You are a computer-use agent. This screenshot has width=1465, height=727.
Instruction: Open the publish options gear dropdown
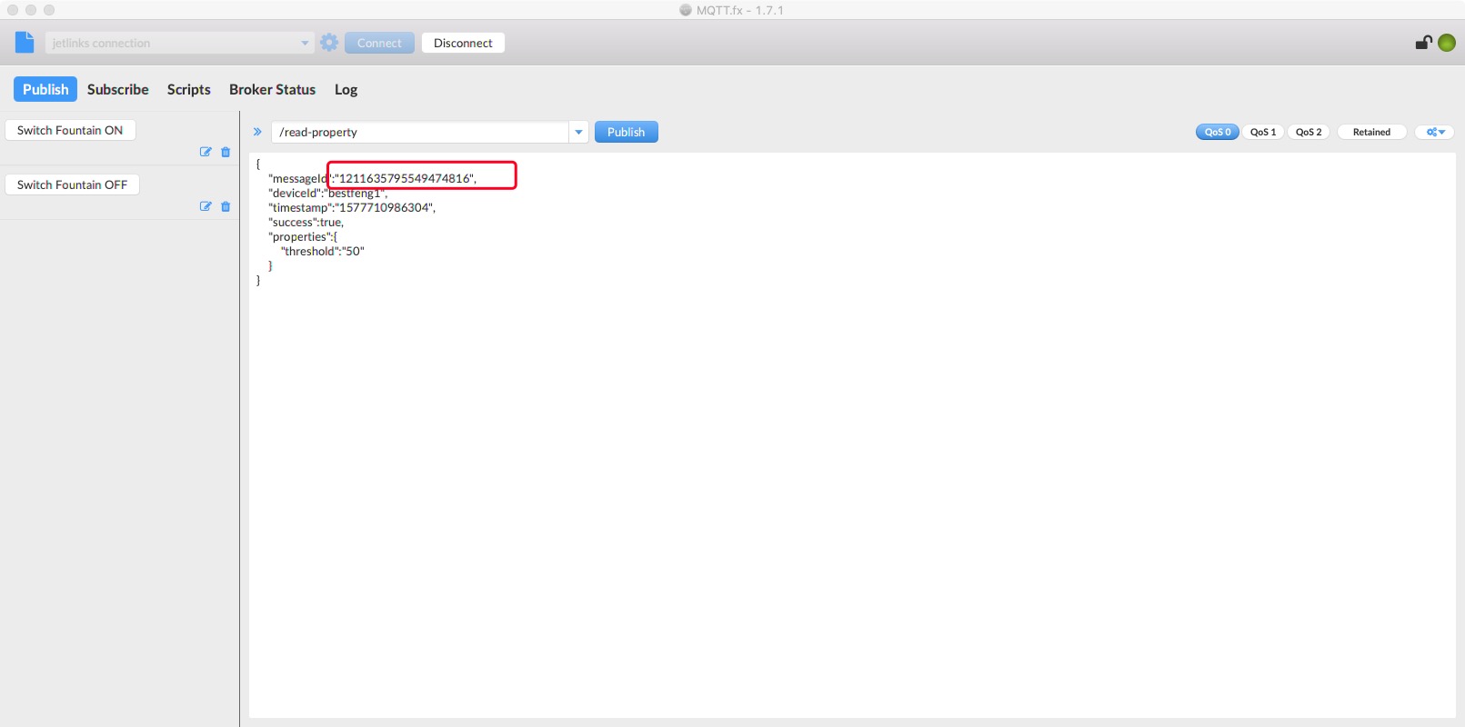point(1435,132)
